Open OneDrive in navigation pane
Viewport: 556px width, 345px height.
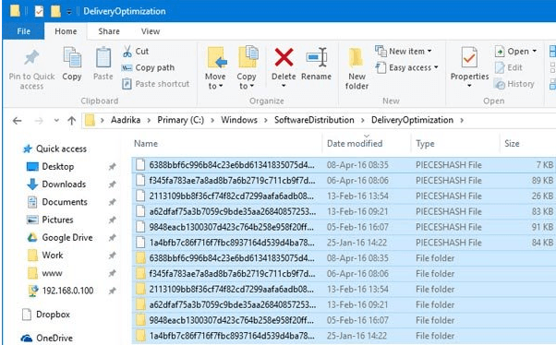pyautogui.click(x=46, y=338)
